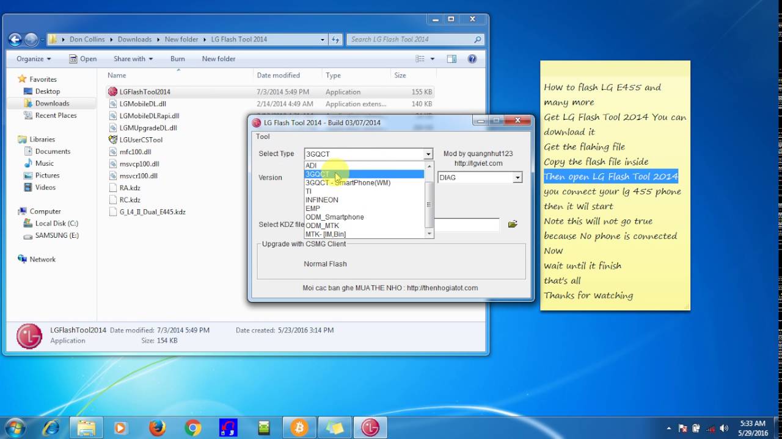The image size is (782, 439).
Task: Select the RA.kdz file
Action: pos(130,188)
